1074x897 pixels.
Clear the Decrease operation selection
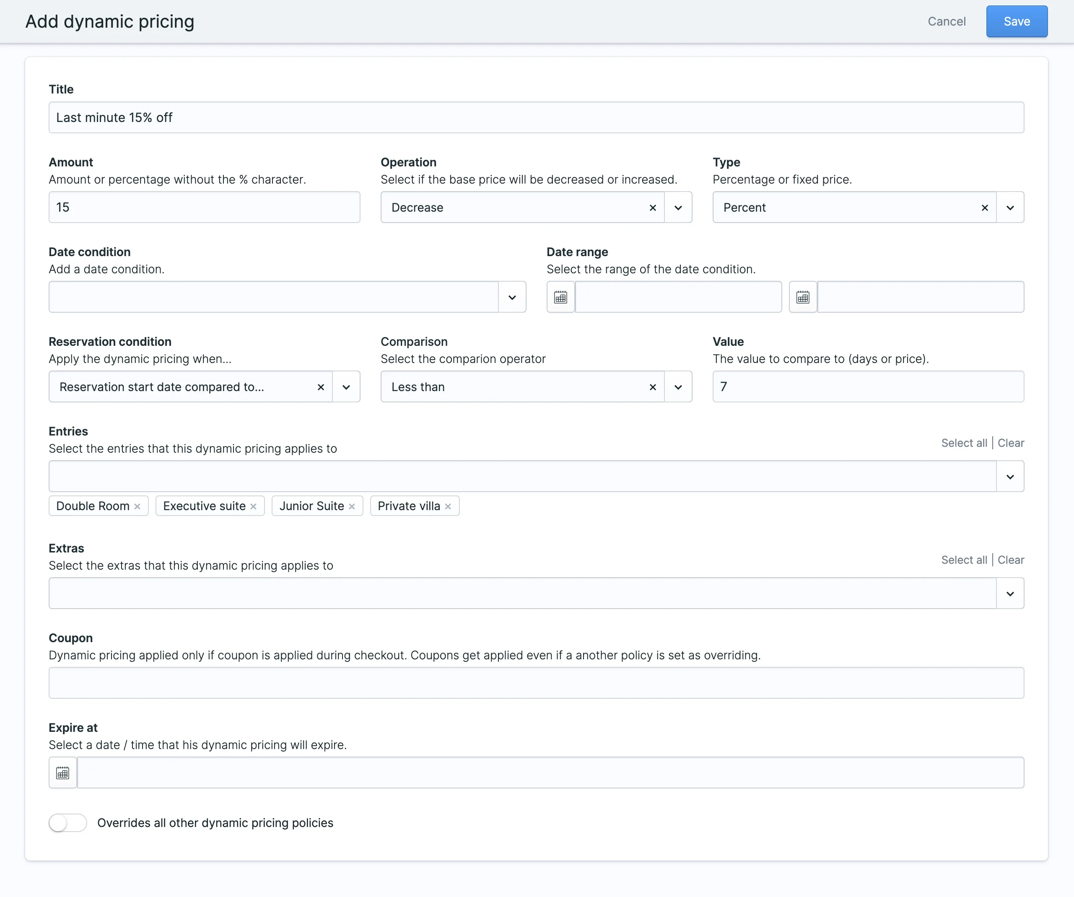click(653, 207)
